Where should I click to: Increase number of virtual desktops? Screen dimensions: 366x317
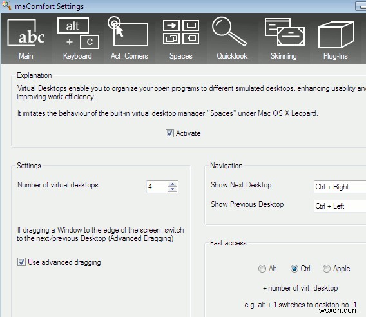coord(173,184)
